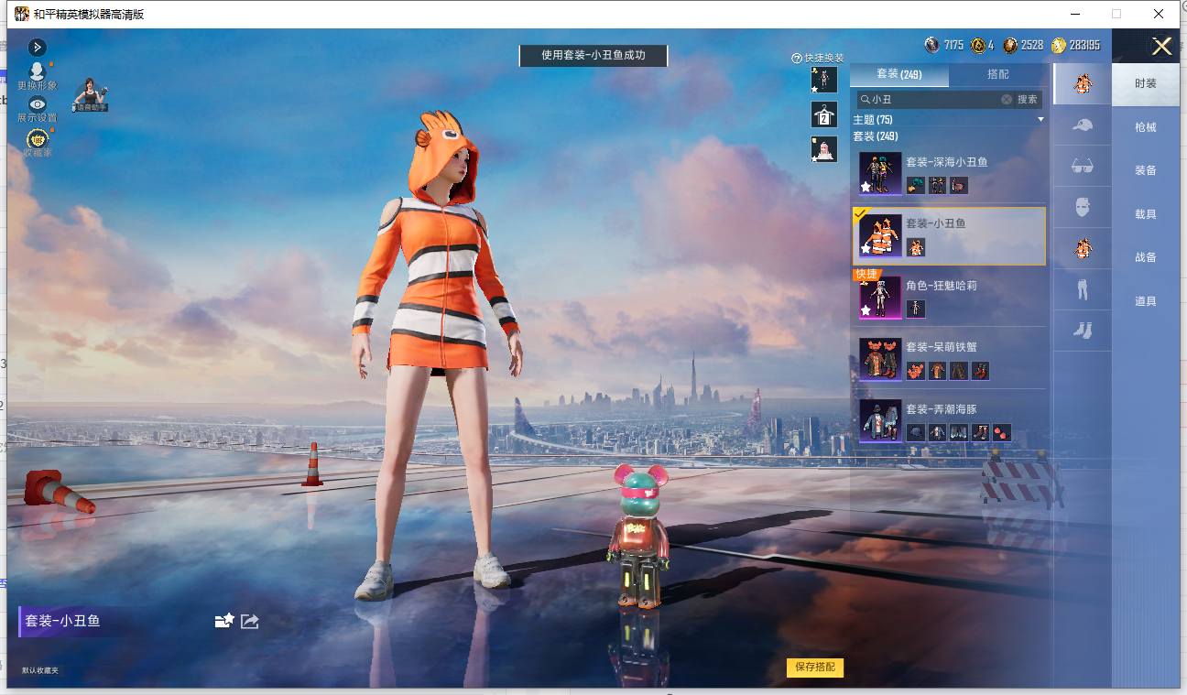Select the face mask category icon
1187x695 pixels.
point(1083,207)
